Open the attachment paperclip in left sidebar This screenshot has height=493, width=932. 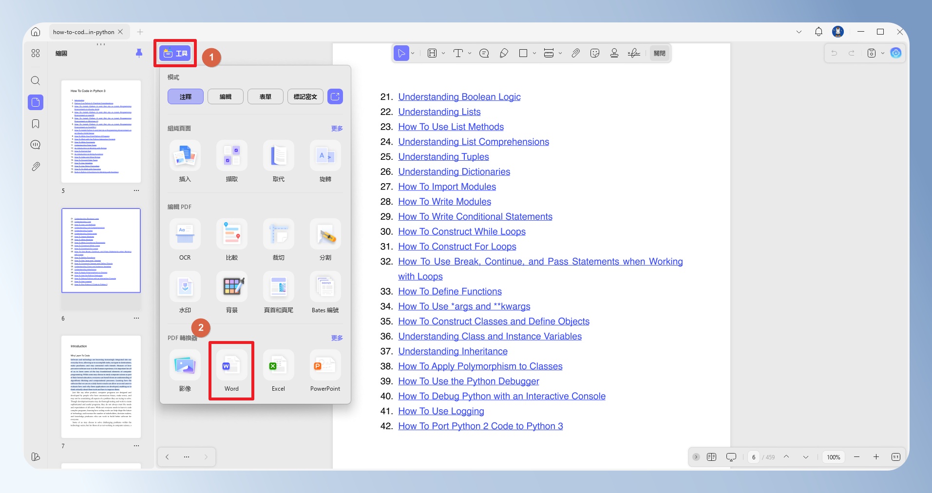(x=36, y=167)
